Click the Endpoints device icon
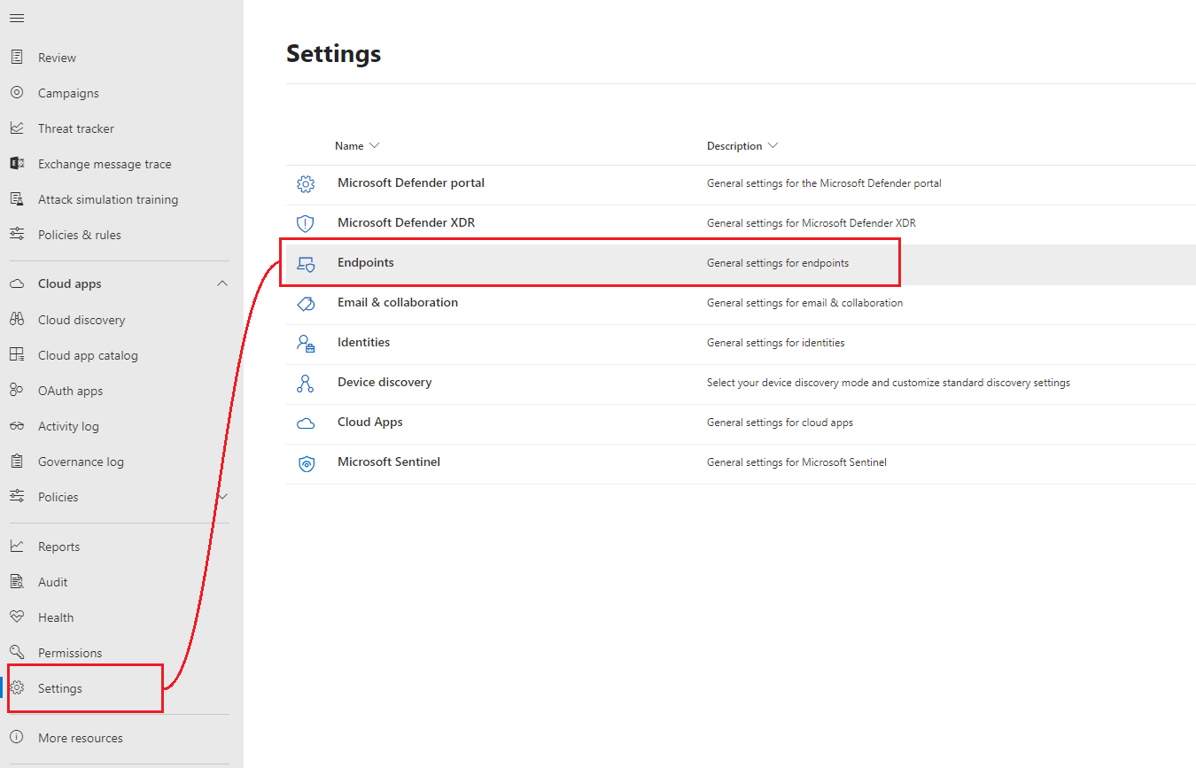Viewport: 1196px width, 768px height. [x=306, y=263]
